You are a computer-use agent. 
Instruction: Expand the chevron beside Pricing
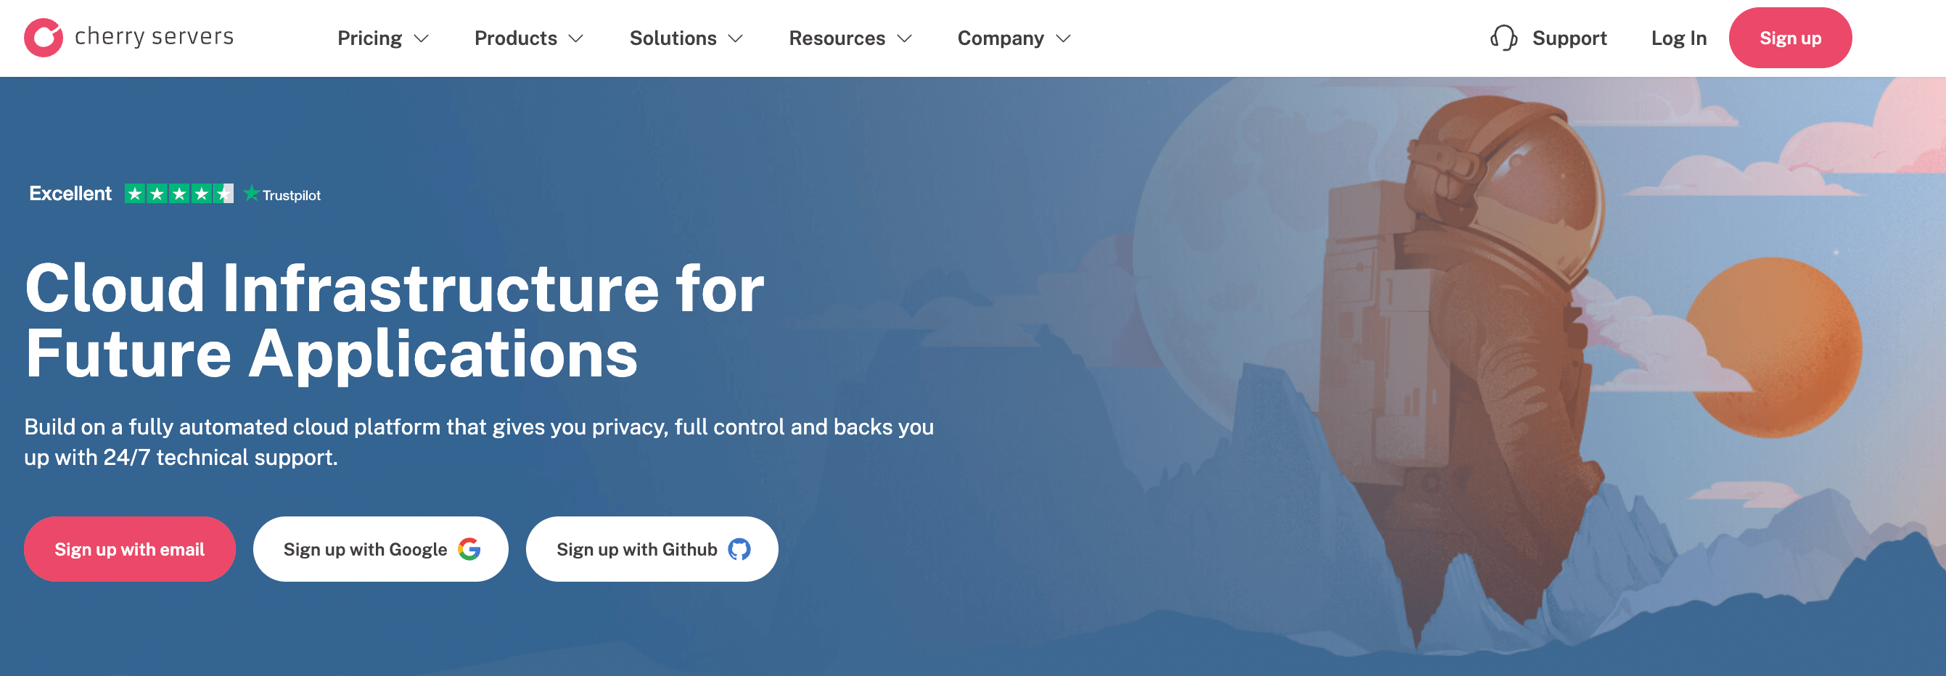tap(422, 38)
